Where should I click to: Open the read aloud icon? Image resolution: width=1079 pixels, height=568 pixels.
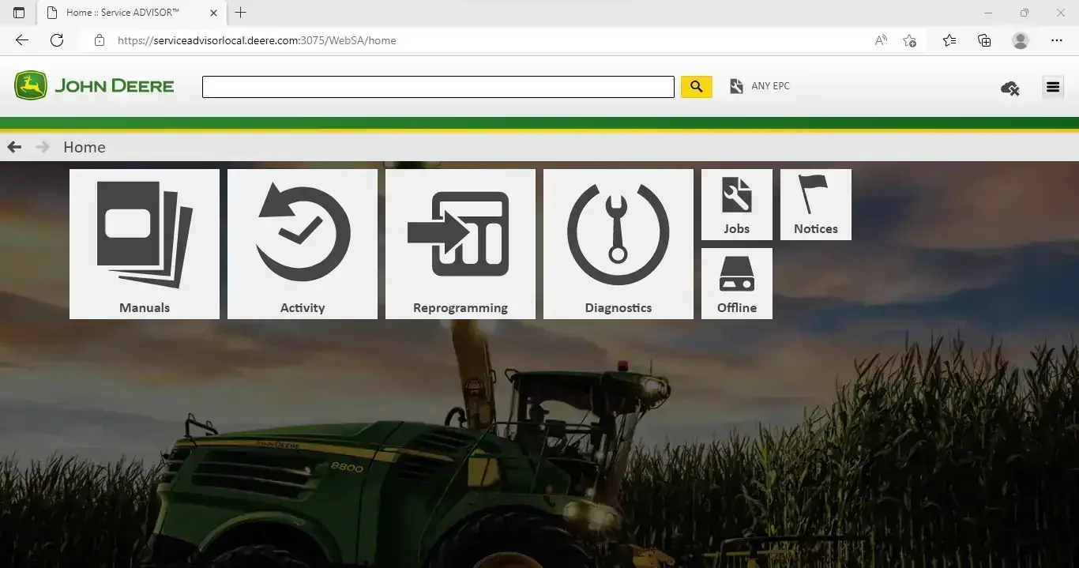pos(881,40)
